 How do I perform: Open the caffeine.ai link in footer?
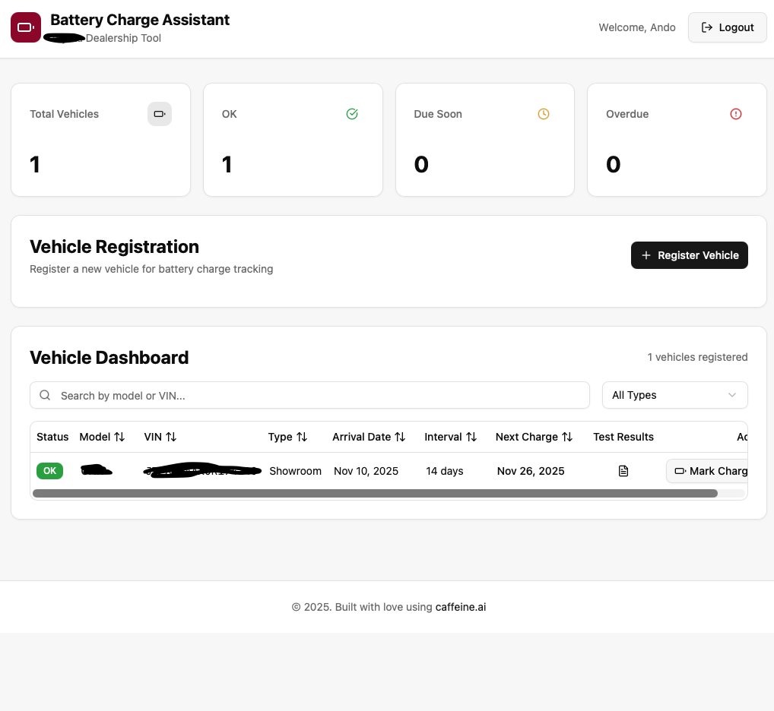pos(461,607)
